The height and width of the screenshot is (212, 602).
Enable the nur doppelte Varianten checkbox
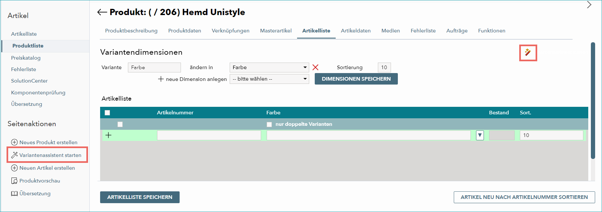[269, 124]
